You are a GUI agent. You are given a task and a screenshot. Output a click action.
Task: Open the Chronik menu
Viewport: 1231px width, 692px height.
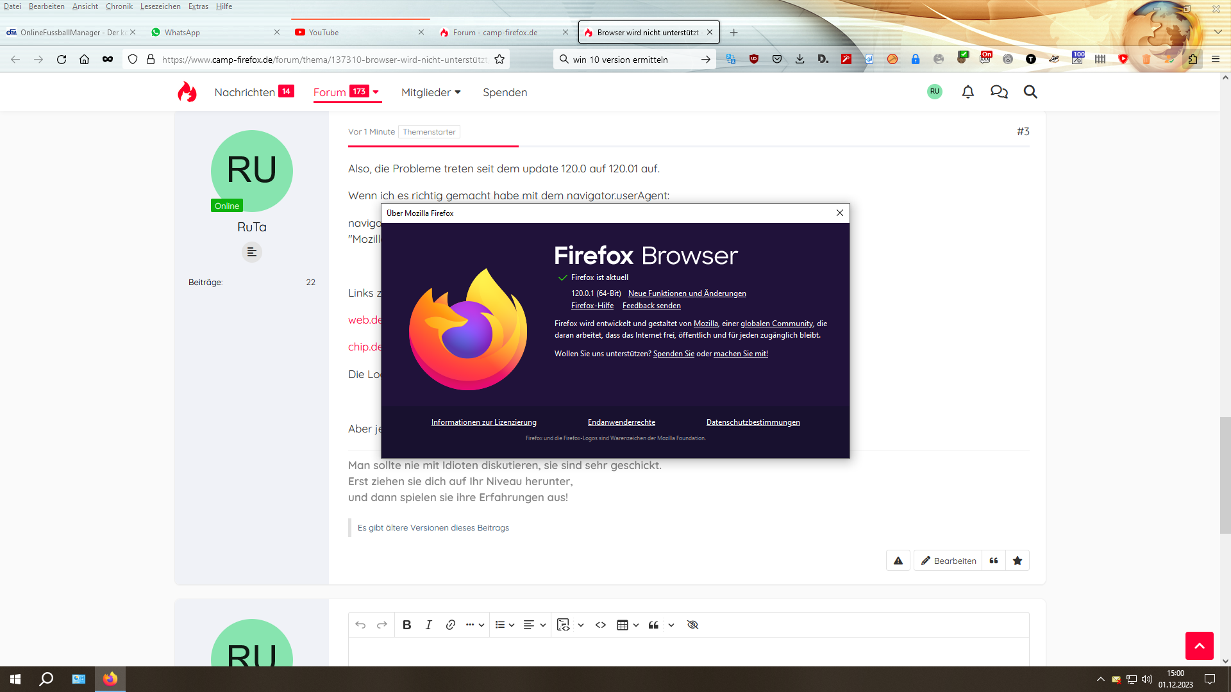(x=119, y=6)
